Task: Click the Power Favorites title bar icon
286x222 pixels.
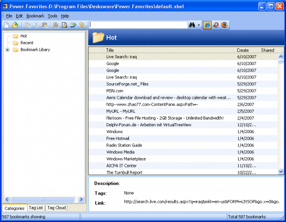Action: coord(5,7)
